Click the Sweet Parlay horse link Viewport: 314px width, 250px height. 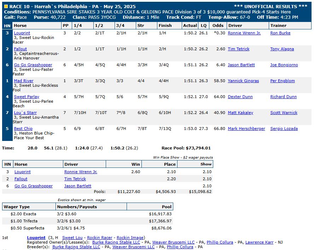27,97
